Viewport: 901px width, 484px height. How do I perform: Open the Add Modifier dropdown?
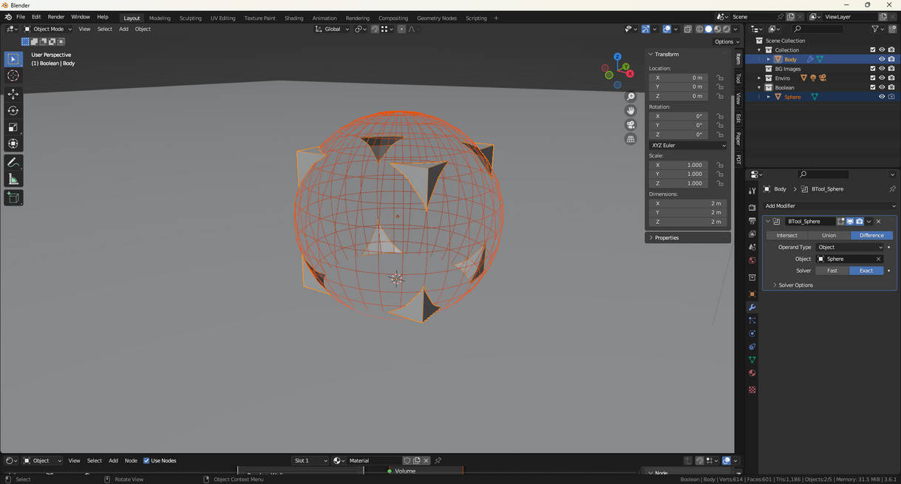[829, 206]
